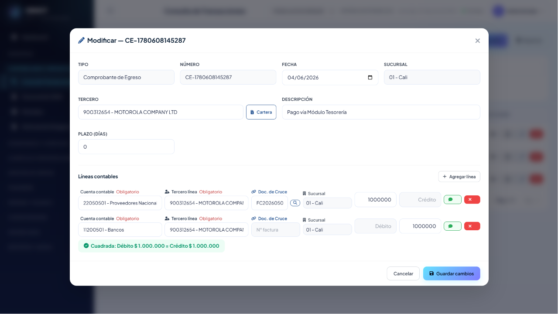Cancel the modification dialog
Viewport: 558px width, 314px height.
click(x=403, y=273)
